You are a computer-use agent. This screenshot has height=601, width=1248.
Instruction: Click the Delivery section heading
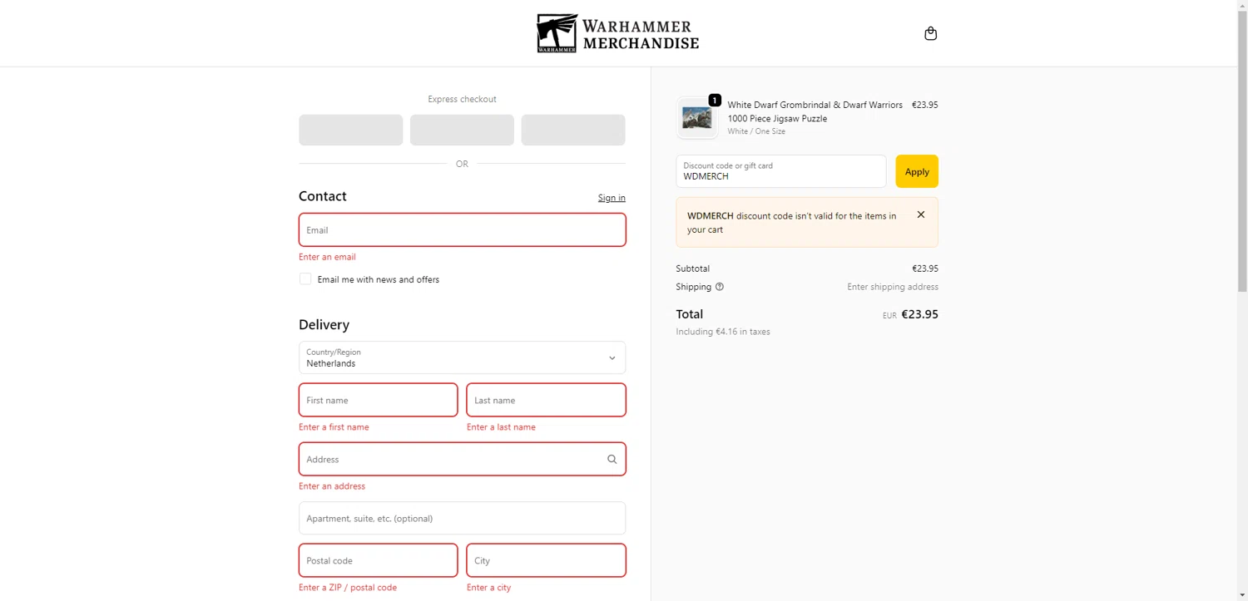tap(324, 325)
